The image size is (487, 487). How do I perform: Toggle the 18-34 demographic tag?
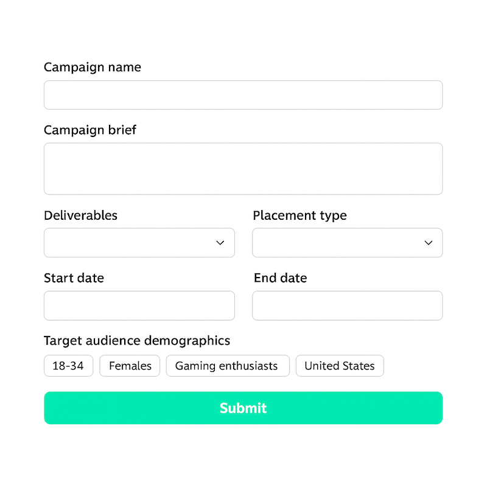pyautogui.click(x=68, y=366)
